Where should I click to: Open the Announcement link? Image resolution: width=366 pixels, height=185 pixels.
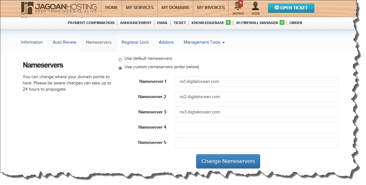[x=136, y=23]
